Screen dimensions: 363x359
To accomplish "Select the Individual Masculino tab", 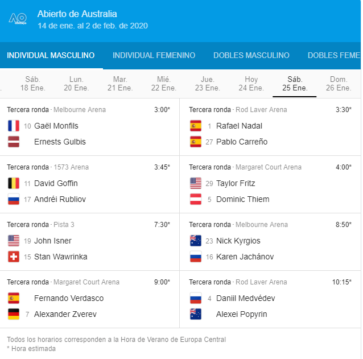I will (x=51, y=56).
